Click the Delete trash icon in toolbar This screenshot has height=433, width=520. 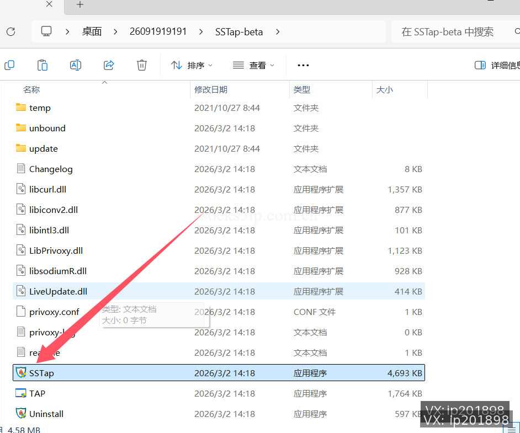click(142, 65)
